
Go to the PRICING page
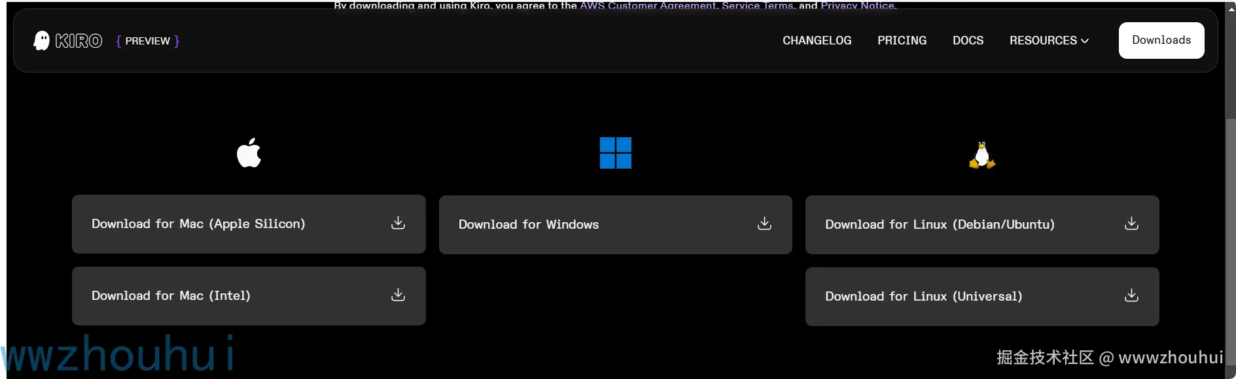(902, 41)
